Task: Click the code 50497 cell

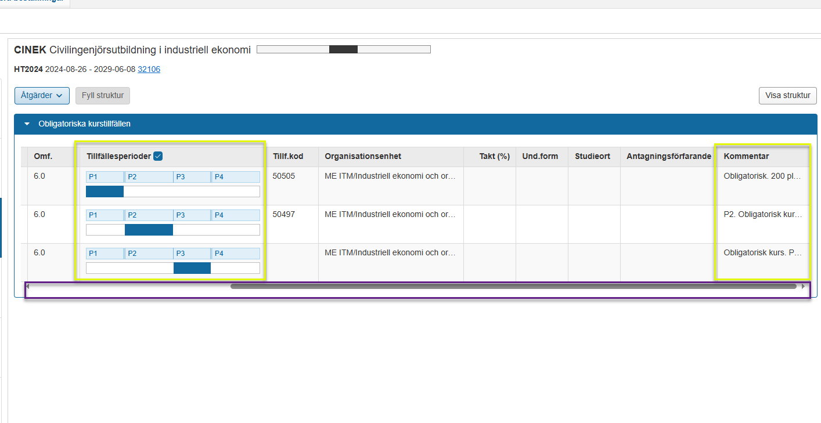Action: (284, 215)
